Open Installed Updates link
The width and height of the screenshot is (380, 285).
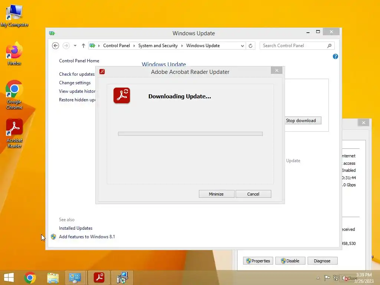pyautogui.click(x=76, y=228)
